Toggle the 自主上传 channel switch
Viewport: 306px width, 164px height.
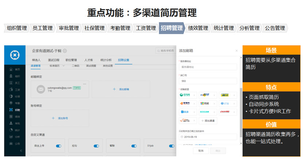point(58,146)
